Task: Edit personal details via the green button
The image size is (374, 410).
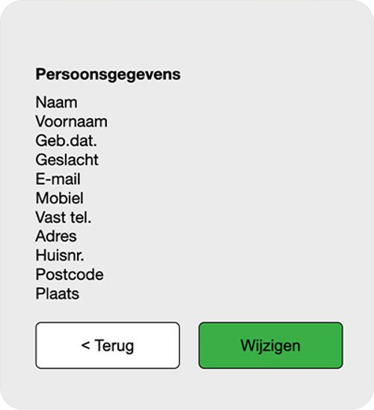Action: tap(271, 346)
